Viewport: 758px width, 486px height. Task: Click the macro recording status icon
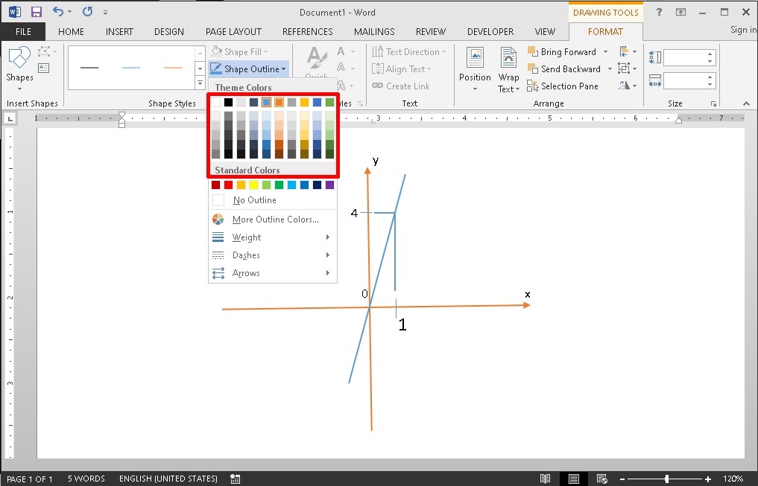pyautogui.click(x=235, y=479)
